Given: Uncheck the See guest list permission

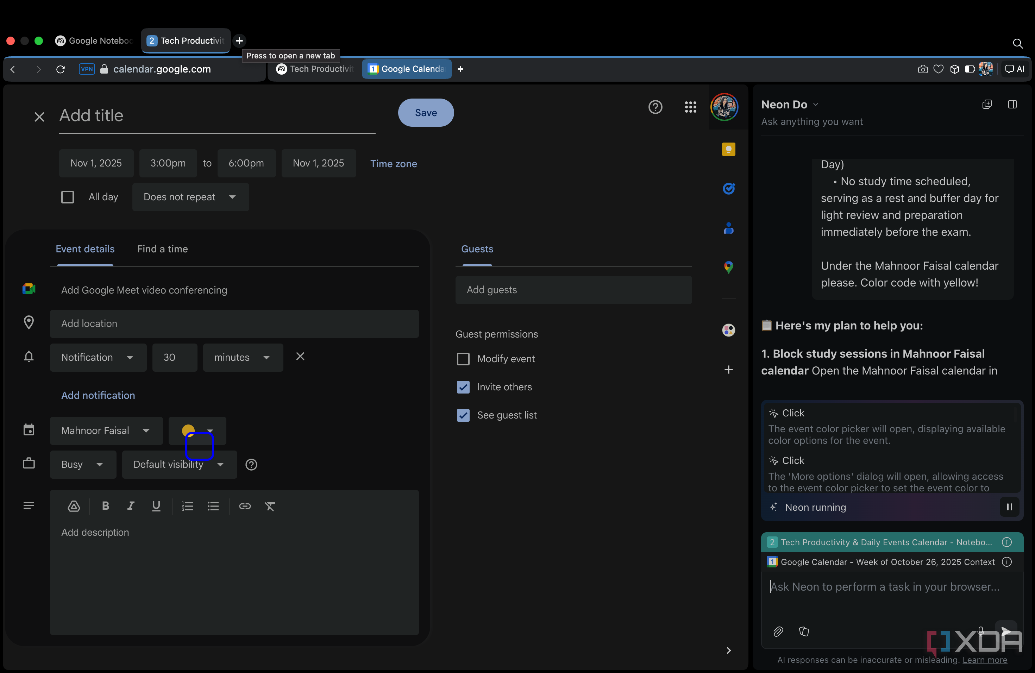Looking at the screenshot, I should pos(463,415).
